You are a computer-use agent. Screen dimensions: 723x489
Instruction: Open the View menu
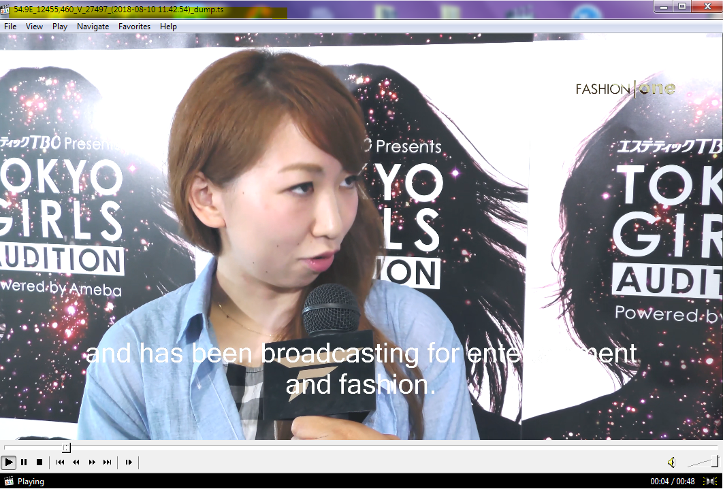click(34, 27)
